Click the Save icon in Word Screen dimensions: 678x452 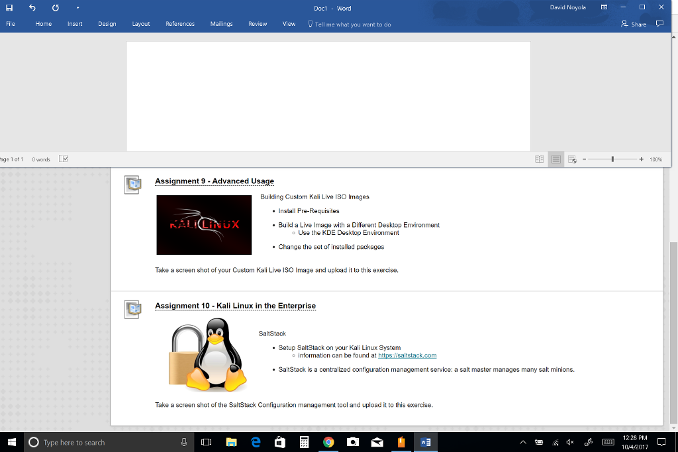pyautogui.click(x=9, y=7)
